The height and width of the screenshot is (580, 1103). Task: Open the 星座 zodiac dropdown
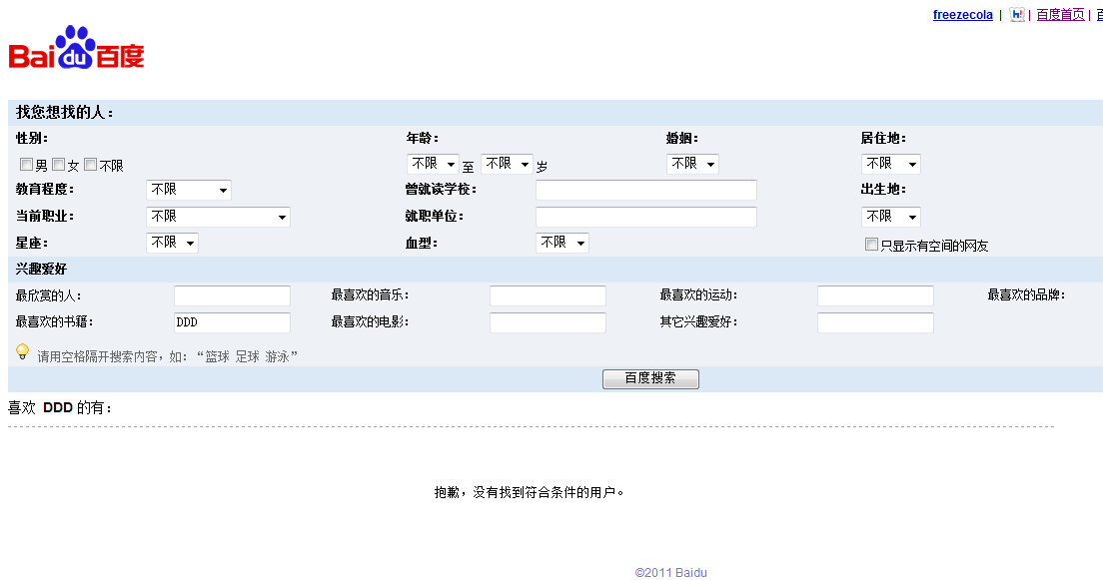[x=172, y=243]
